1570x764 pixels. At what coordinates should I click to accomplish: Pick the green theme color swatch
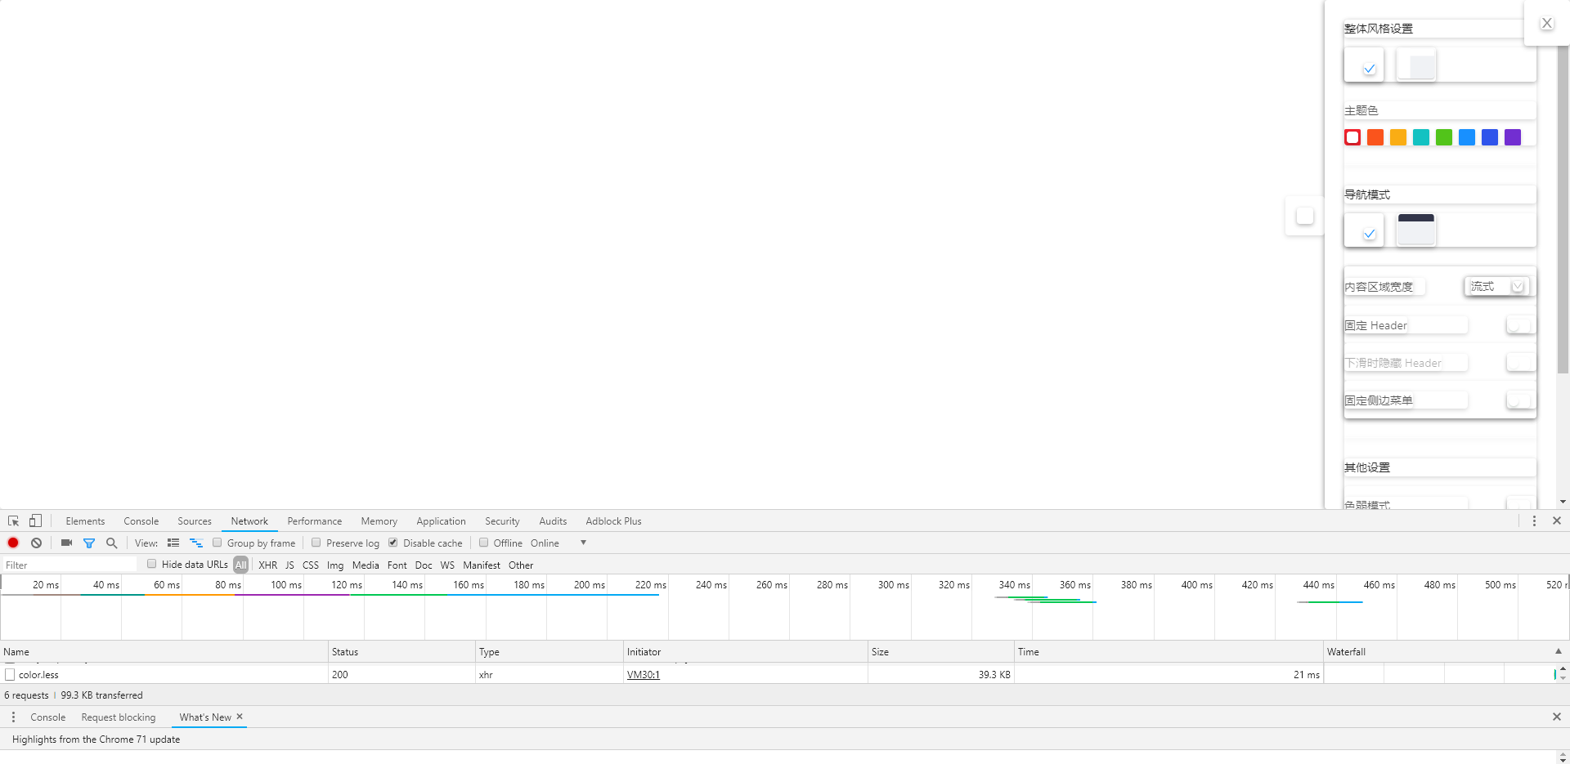pos(1444,137)
